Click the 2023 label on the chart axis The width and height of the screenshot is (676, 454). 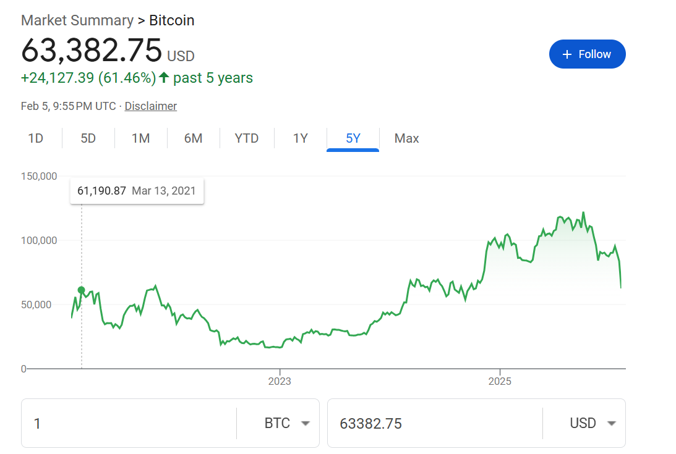280,381
